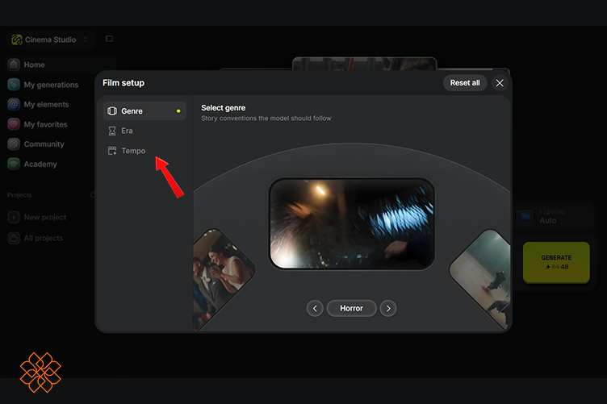607x404 pixels.
Task: Click the Tempo clapperboard icon
Action: (112, 151)
